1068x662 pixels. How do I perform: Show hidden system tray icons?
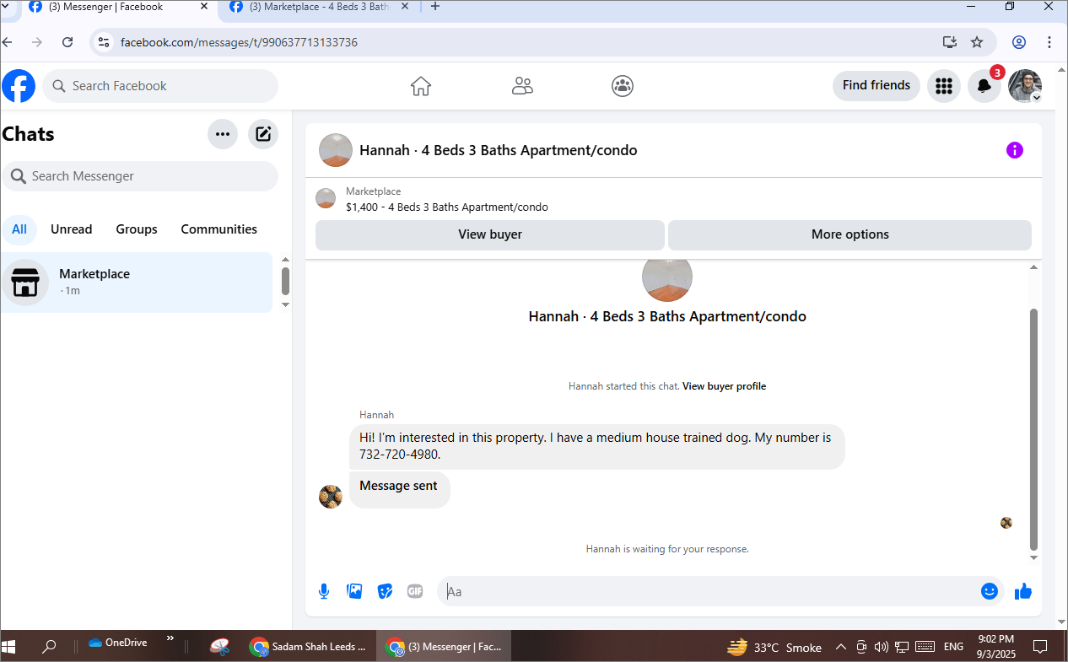(x=840, y=647)
